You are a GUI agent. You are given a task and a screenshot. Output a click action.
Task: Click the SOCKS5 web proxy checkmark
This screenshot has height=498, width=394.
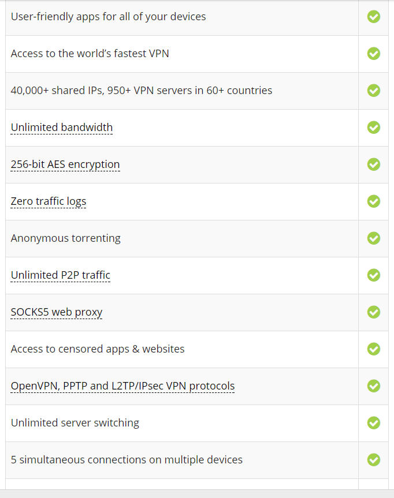click(x=374, y=312)
